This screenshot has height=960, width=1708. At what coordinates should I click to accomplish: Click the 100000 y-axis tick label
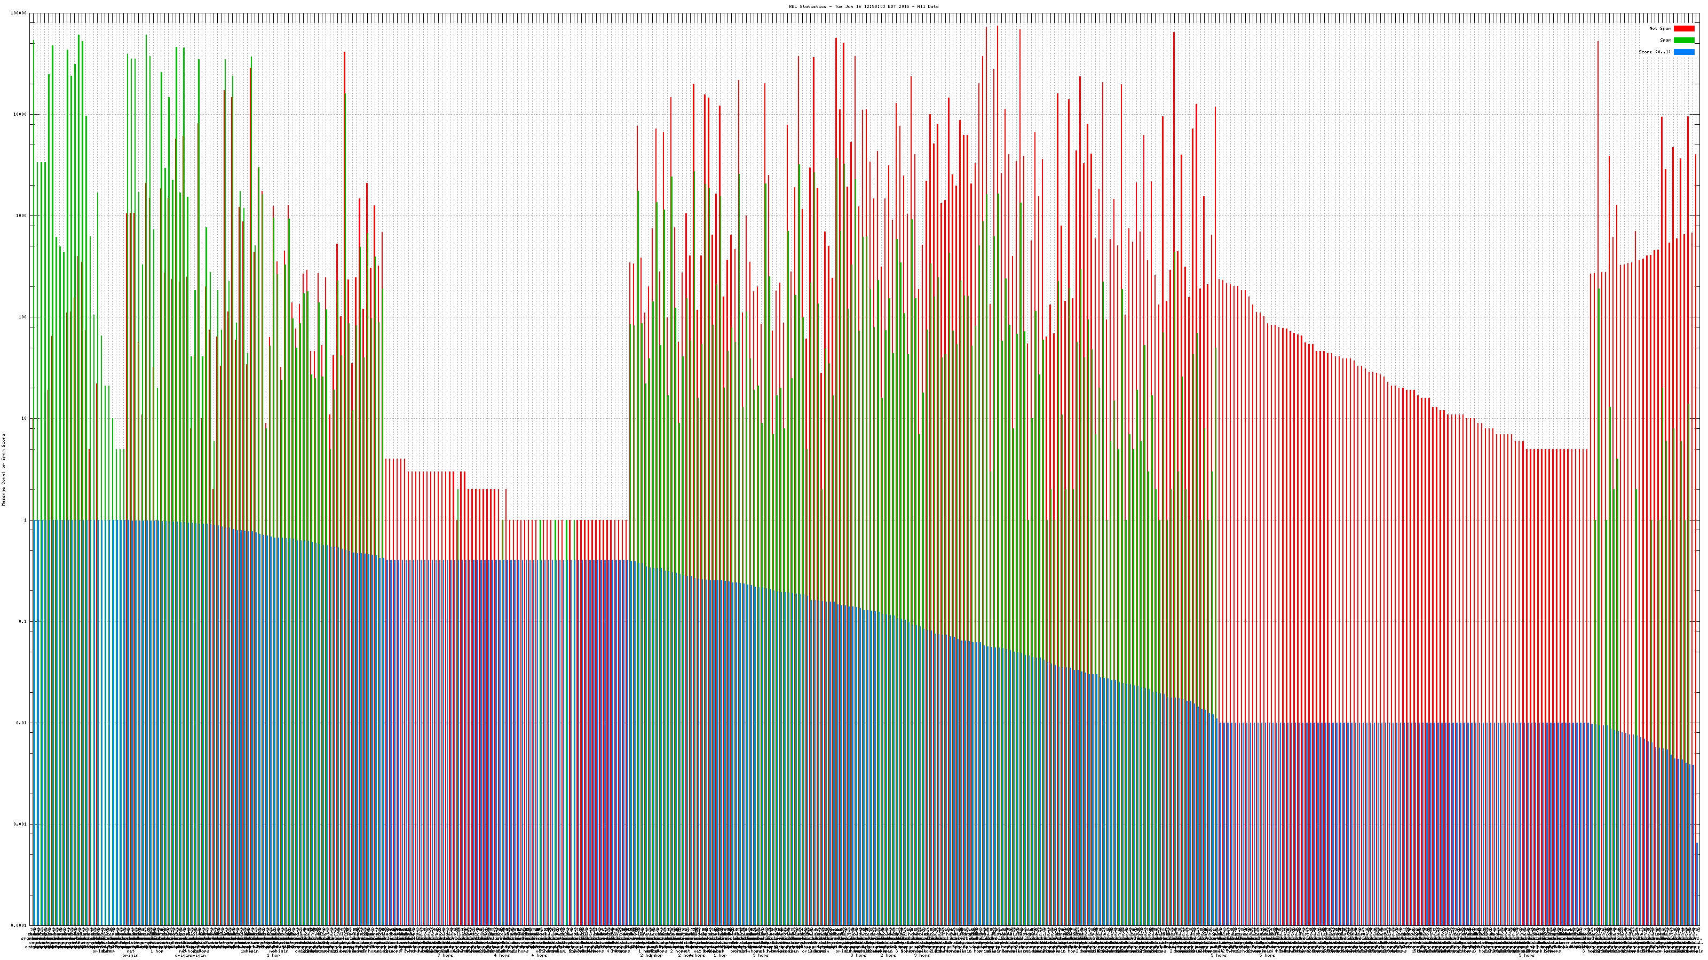click(x=20, y=13)
